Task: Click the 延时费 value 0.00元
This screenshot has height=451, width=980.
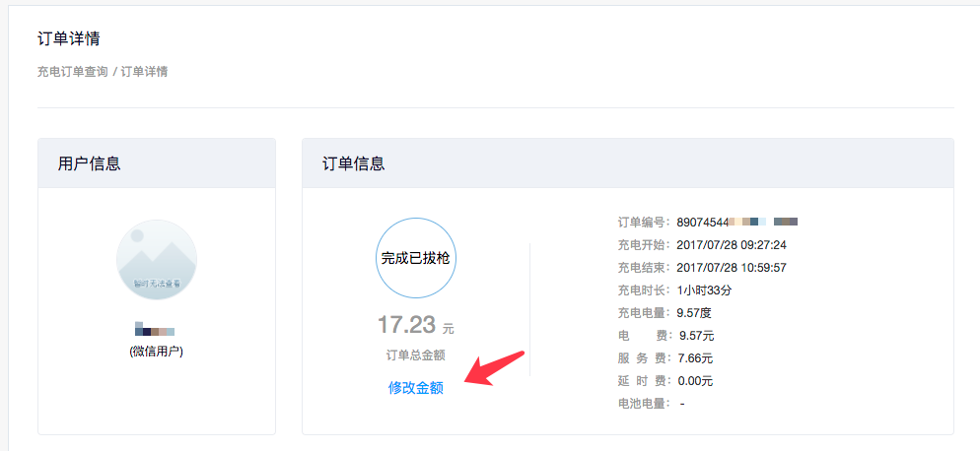Action: (x=695, y=380)
